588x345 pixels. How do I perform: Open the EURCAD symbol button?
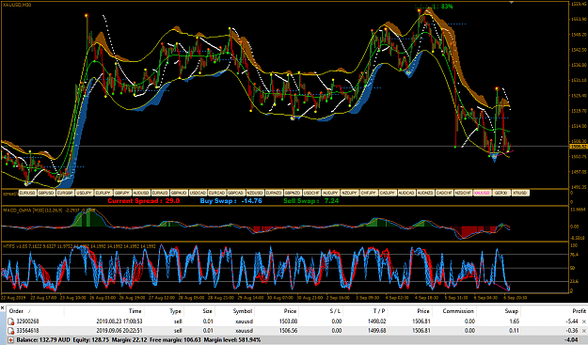click(216, 193)
